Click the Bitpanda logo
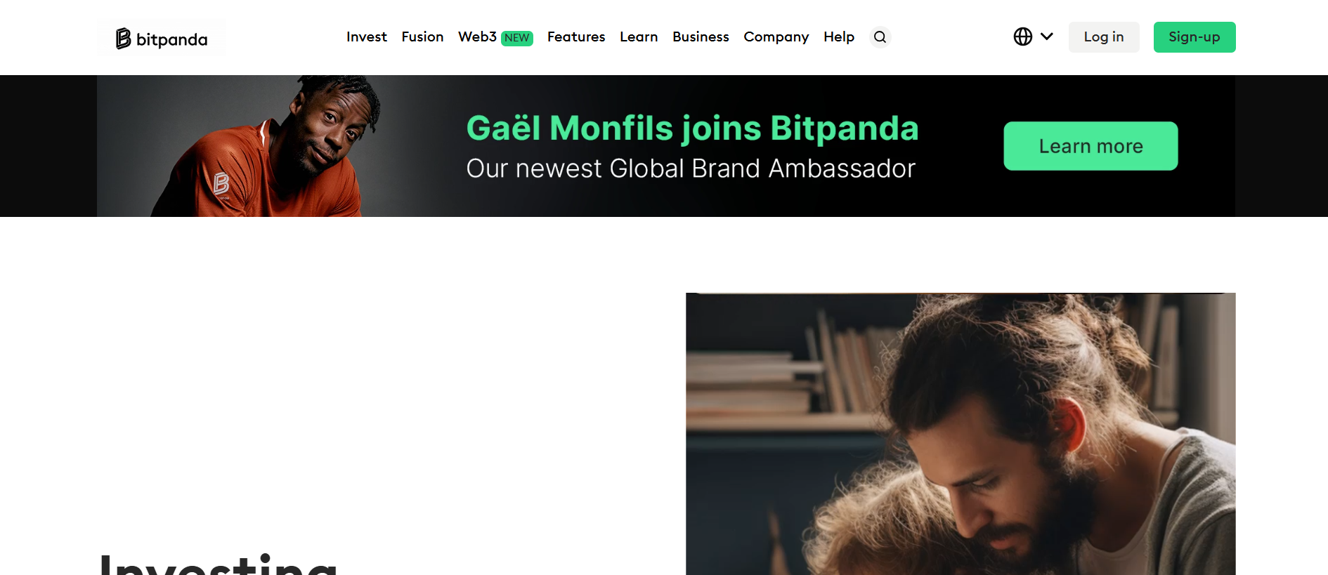The image size is (1328, 575). (x=162, y=38)
